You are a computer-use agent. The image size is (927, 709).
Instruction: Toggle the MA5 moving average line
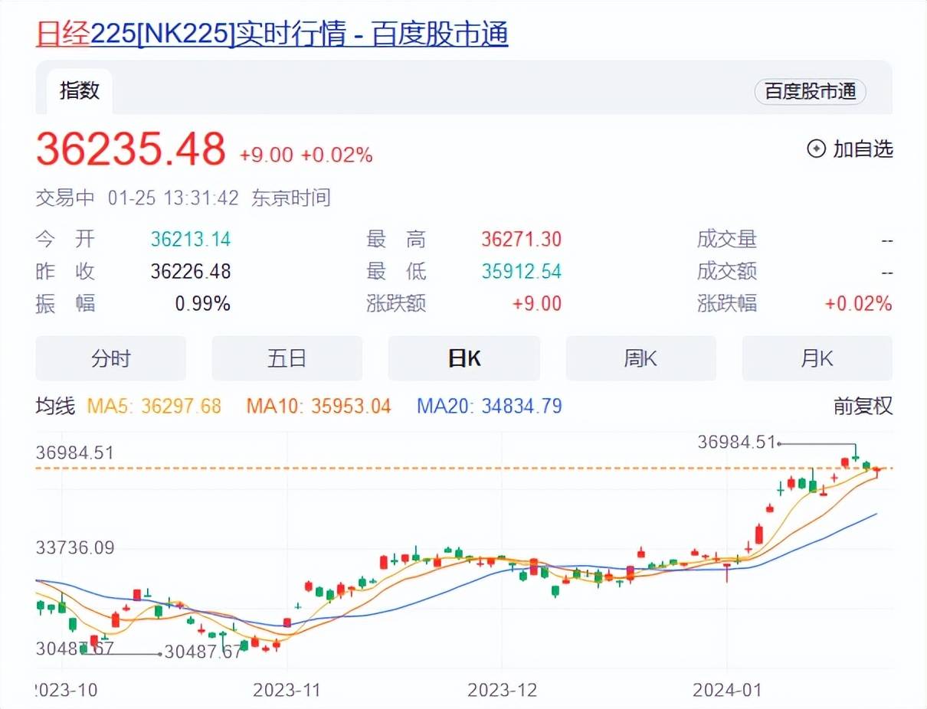coord(154,406)
